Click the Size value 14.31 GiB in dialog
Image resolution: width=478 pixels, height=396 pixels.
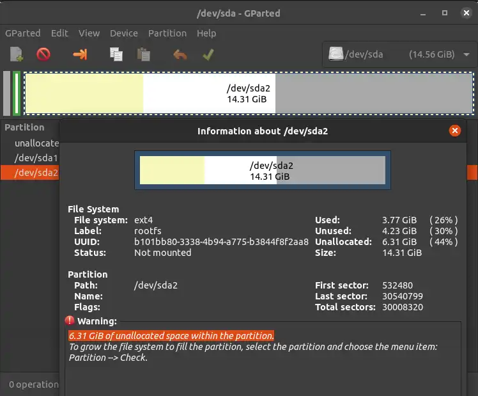[402, 253]
